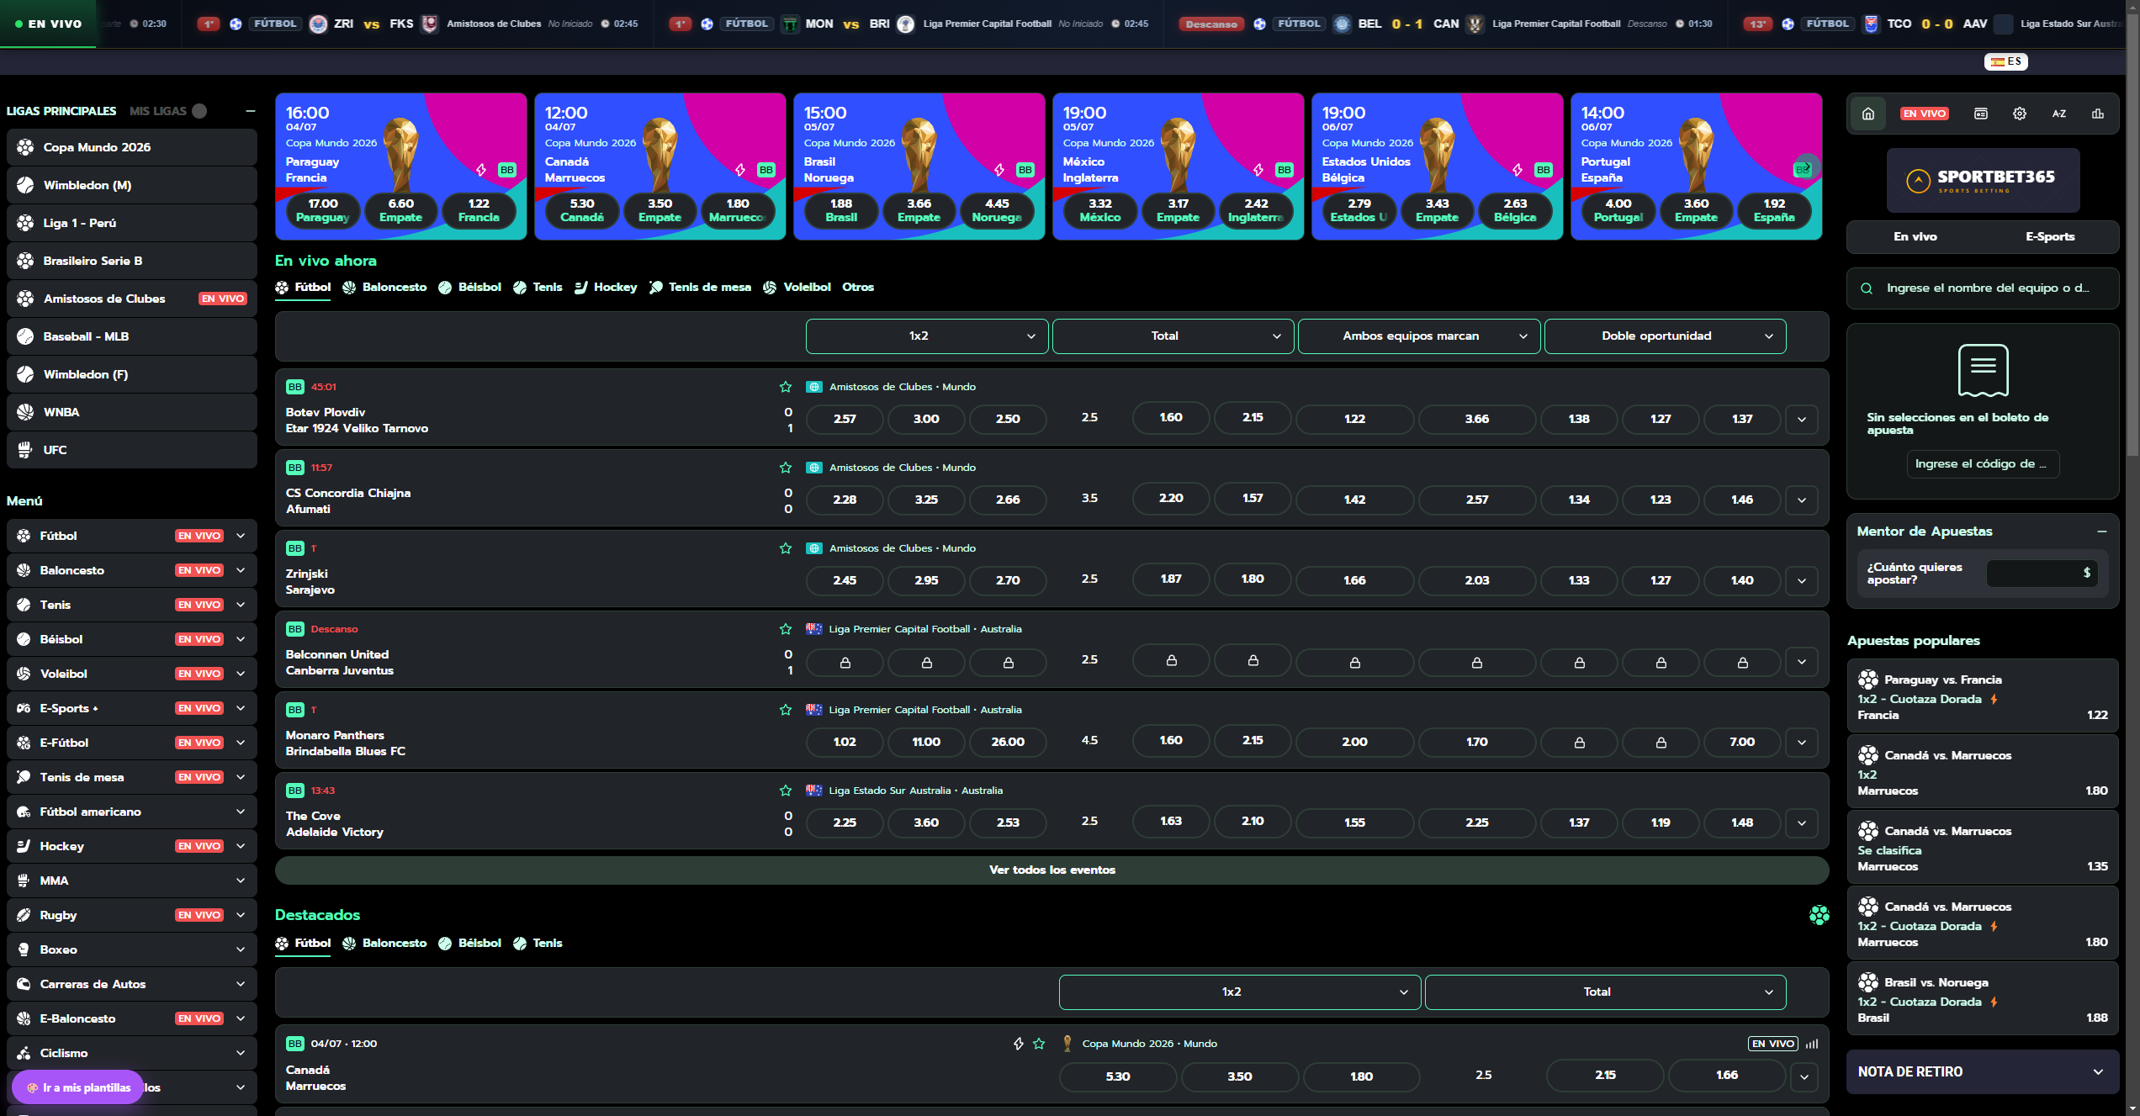The height and width of the screenshot is (1116, 2140).
Task: Expand the Fútbol menu chevron
Action: coord(241,536)
